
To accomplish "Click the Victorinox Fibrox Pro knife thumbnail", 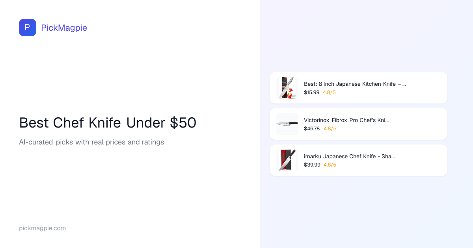I will (287, 124).
